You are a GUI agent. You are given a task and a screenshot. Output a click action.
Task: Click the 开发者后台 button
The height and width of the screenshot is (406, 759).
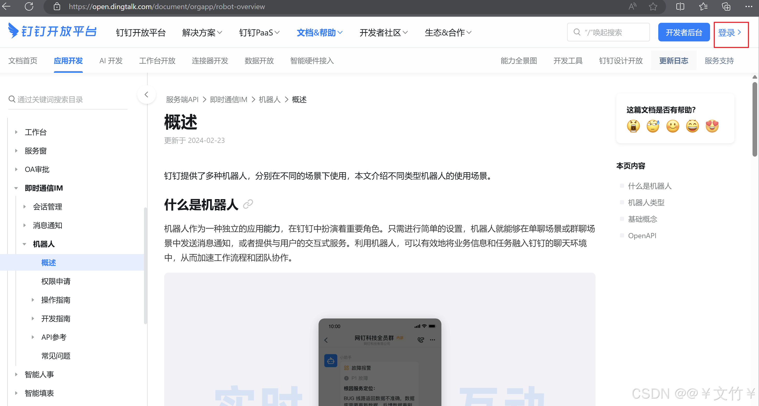(x=684, y=32)
